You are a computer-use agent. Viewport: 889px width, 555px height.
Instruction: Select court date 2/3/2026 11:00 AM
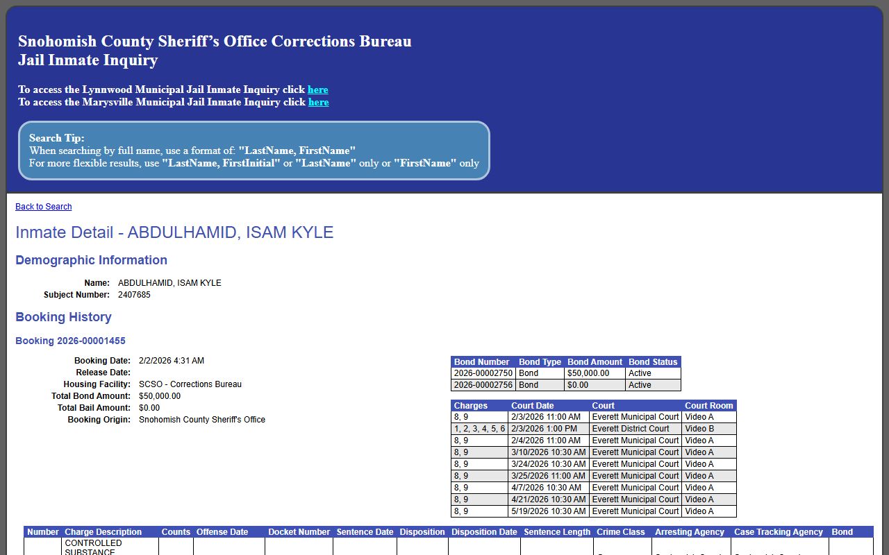point(549,417)
